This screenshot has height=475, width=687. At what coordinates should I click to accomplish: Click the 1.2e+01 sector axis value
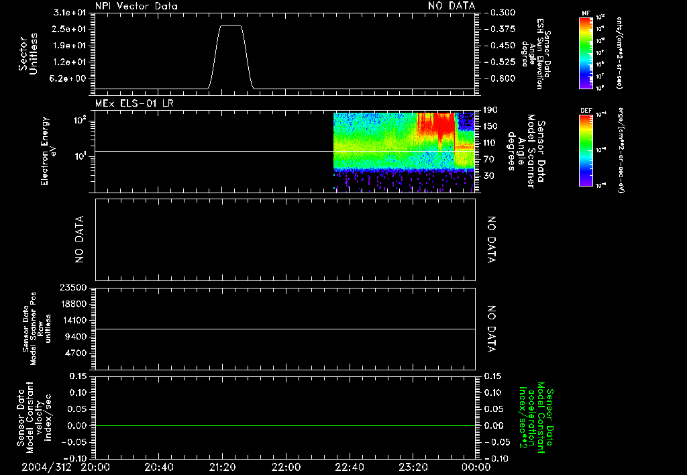tap(70, 62)
